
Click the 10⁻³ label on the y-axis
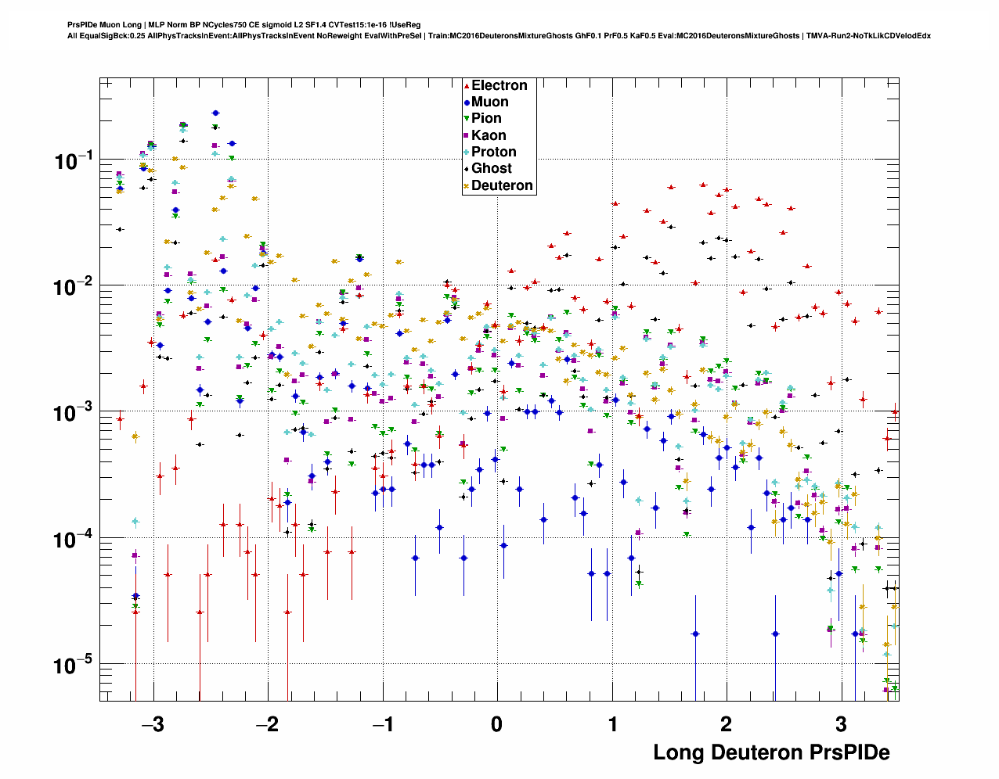click(x=74, y=414)
